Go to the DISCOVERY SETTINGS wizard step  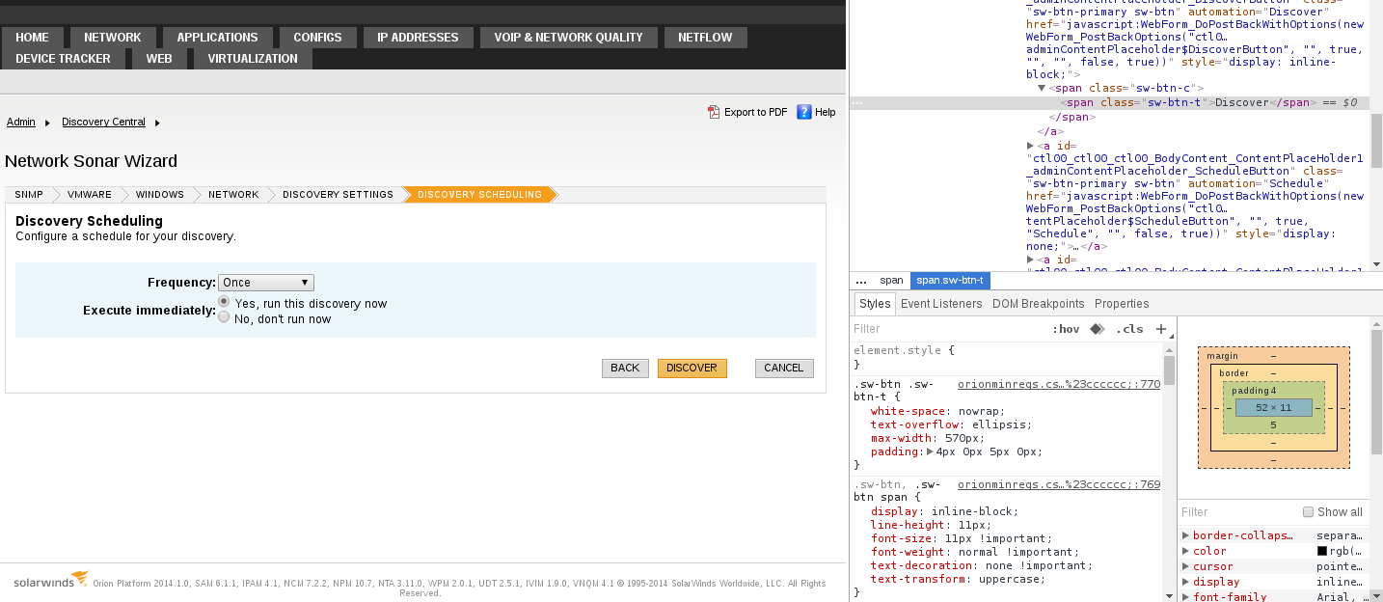(x=338, y=195)
